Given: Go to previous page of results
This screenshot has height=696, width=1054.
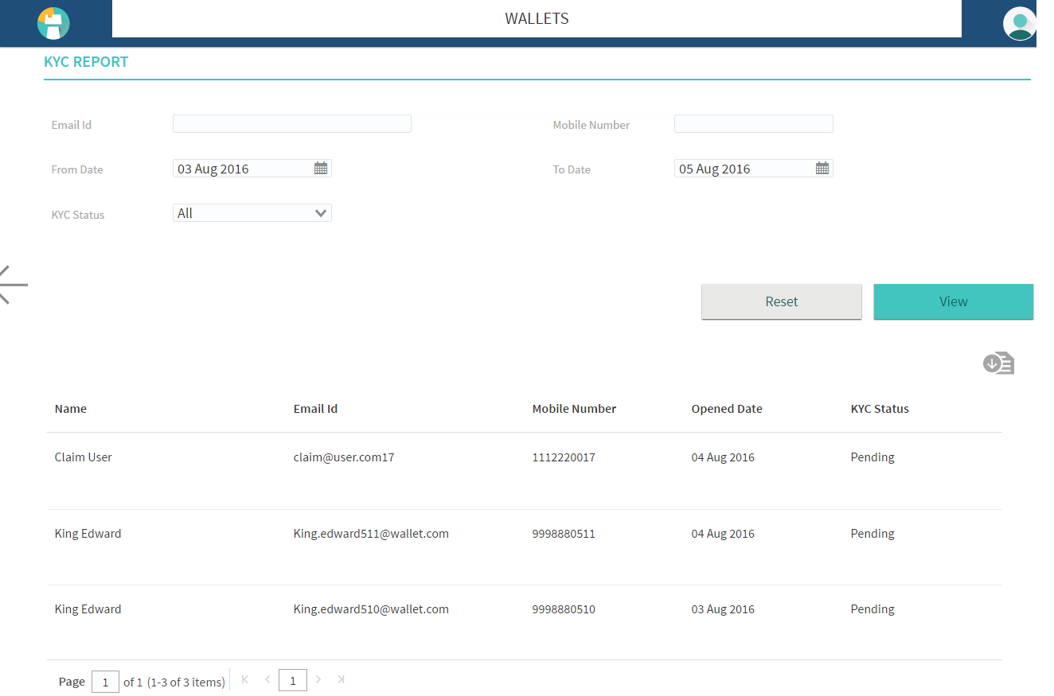Looking at the screenshot, I should pyautogui.click(x=267, y=679).
